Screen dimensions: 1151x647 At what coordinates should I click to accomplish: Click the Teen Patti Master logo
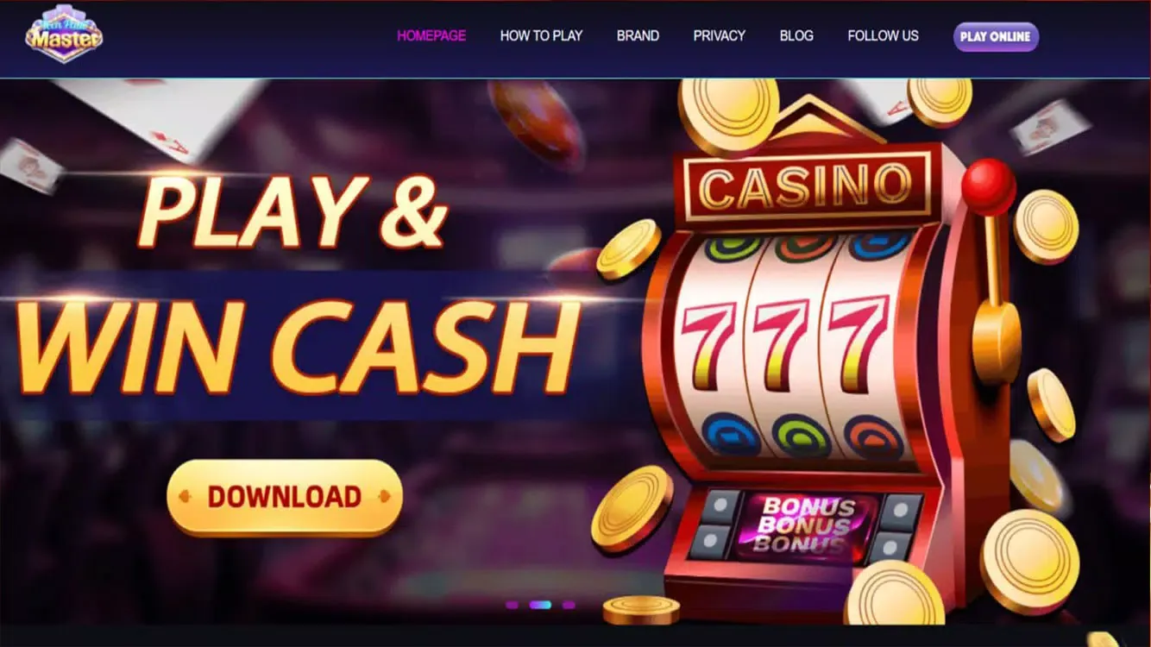[x=65, y=35]
